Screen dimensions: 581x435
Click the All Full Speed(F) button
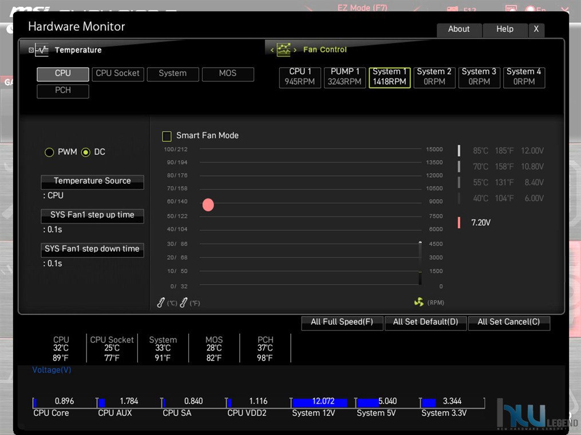pyautogui.click(x=342, y=322)
